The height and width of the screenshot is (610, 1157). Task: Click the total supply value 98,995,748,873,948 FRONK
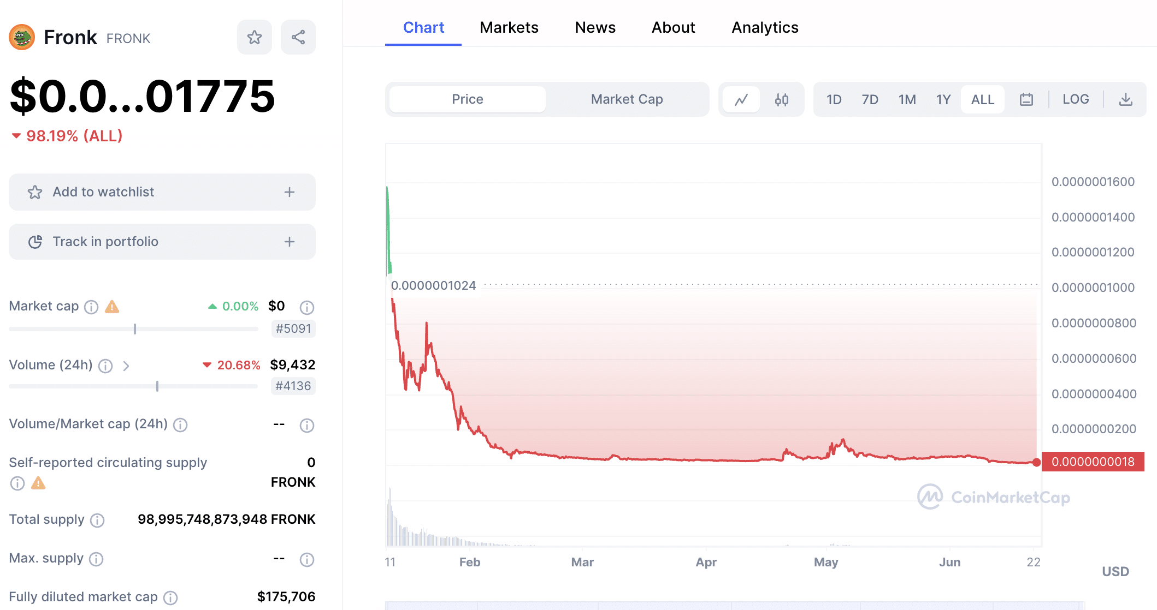(x=226, y=519)
